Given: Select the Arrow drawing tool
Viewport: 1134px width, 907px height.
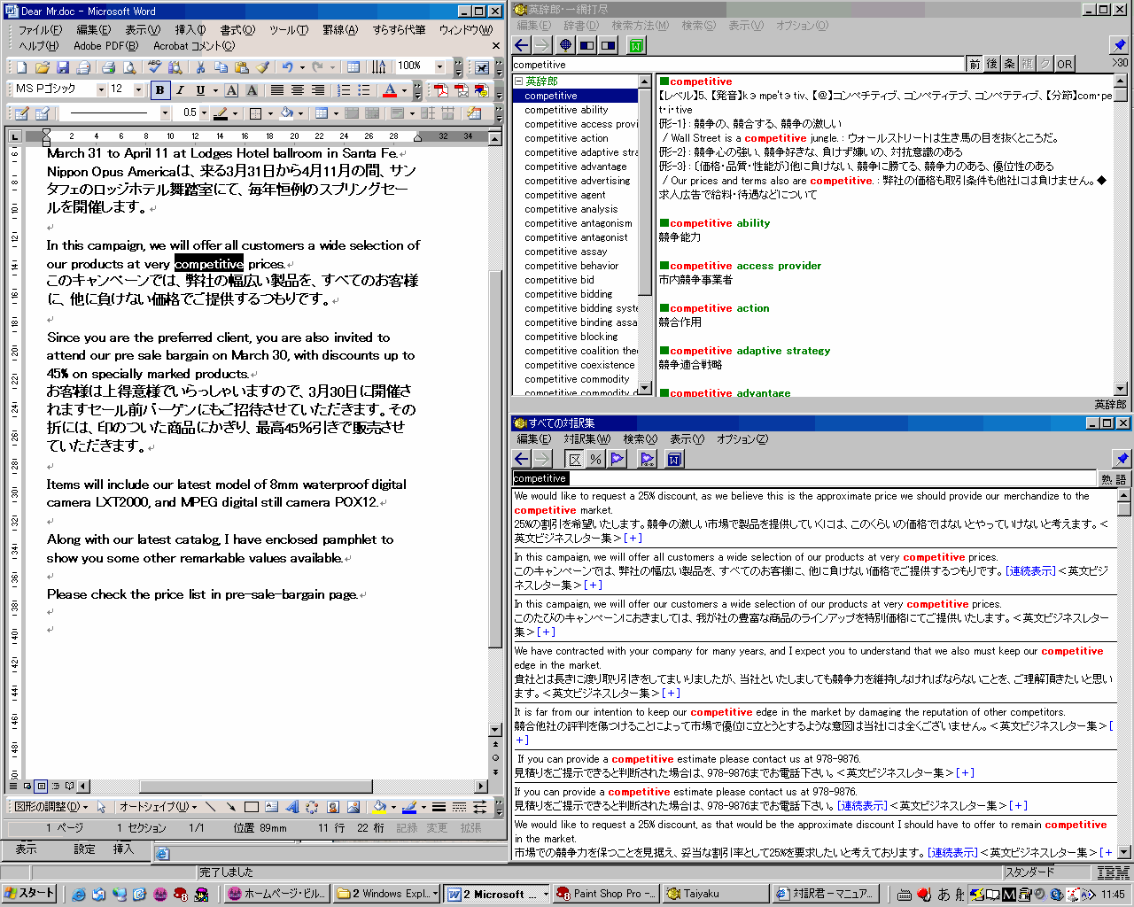Looking at the screenshot, I should click(230, 807).
